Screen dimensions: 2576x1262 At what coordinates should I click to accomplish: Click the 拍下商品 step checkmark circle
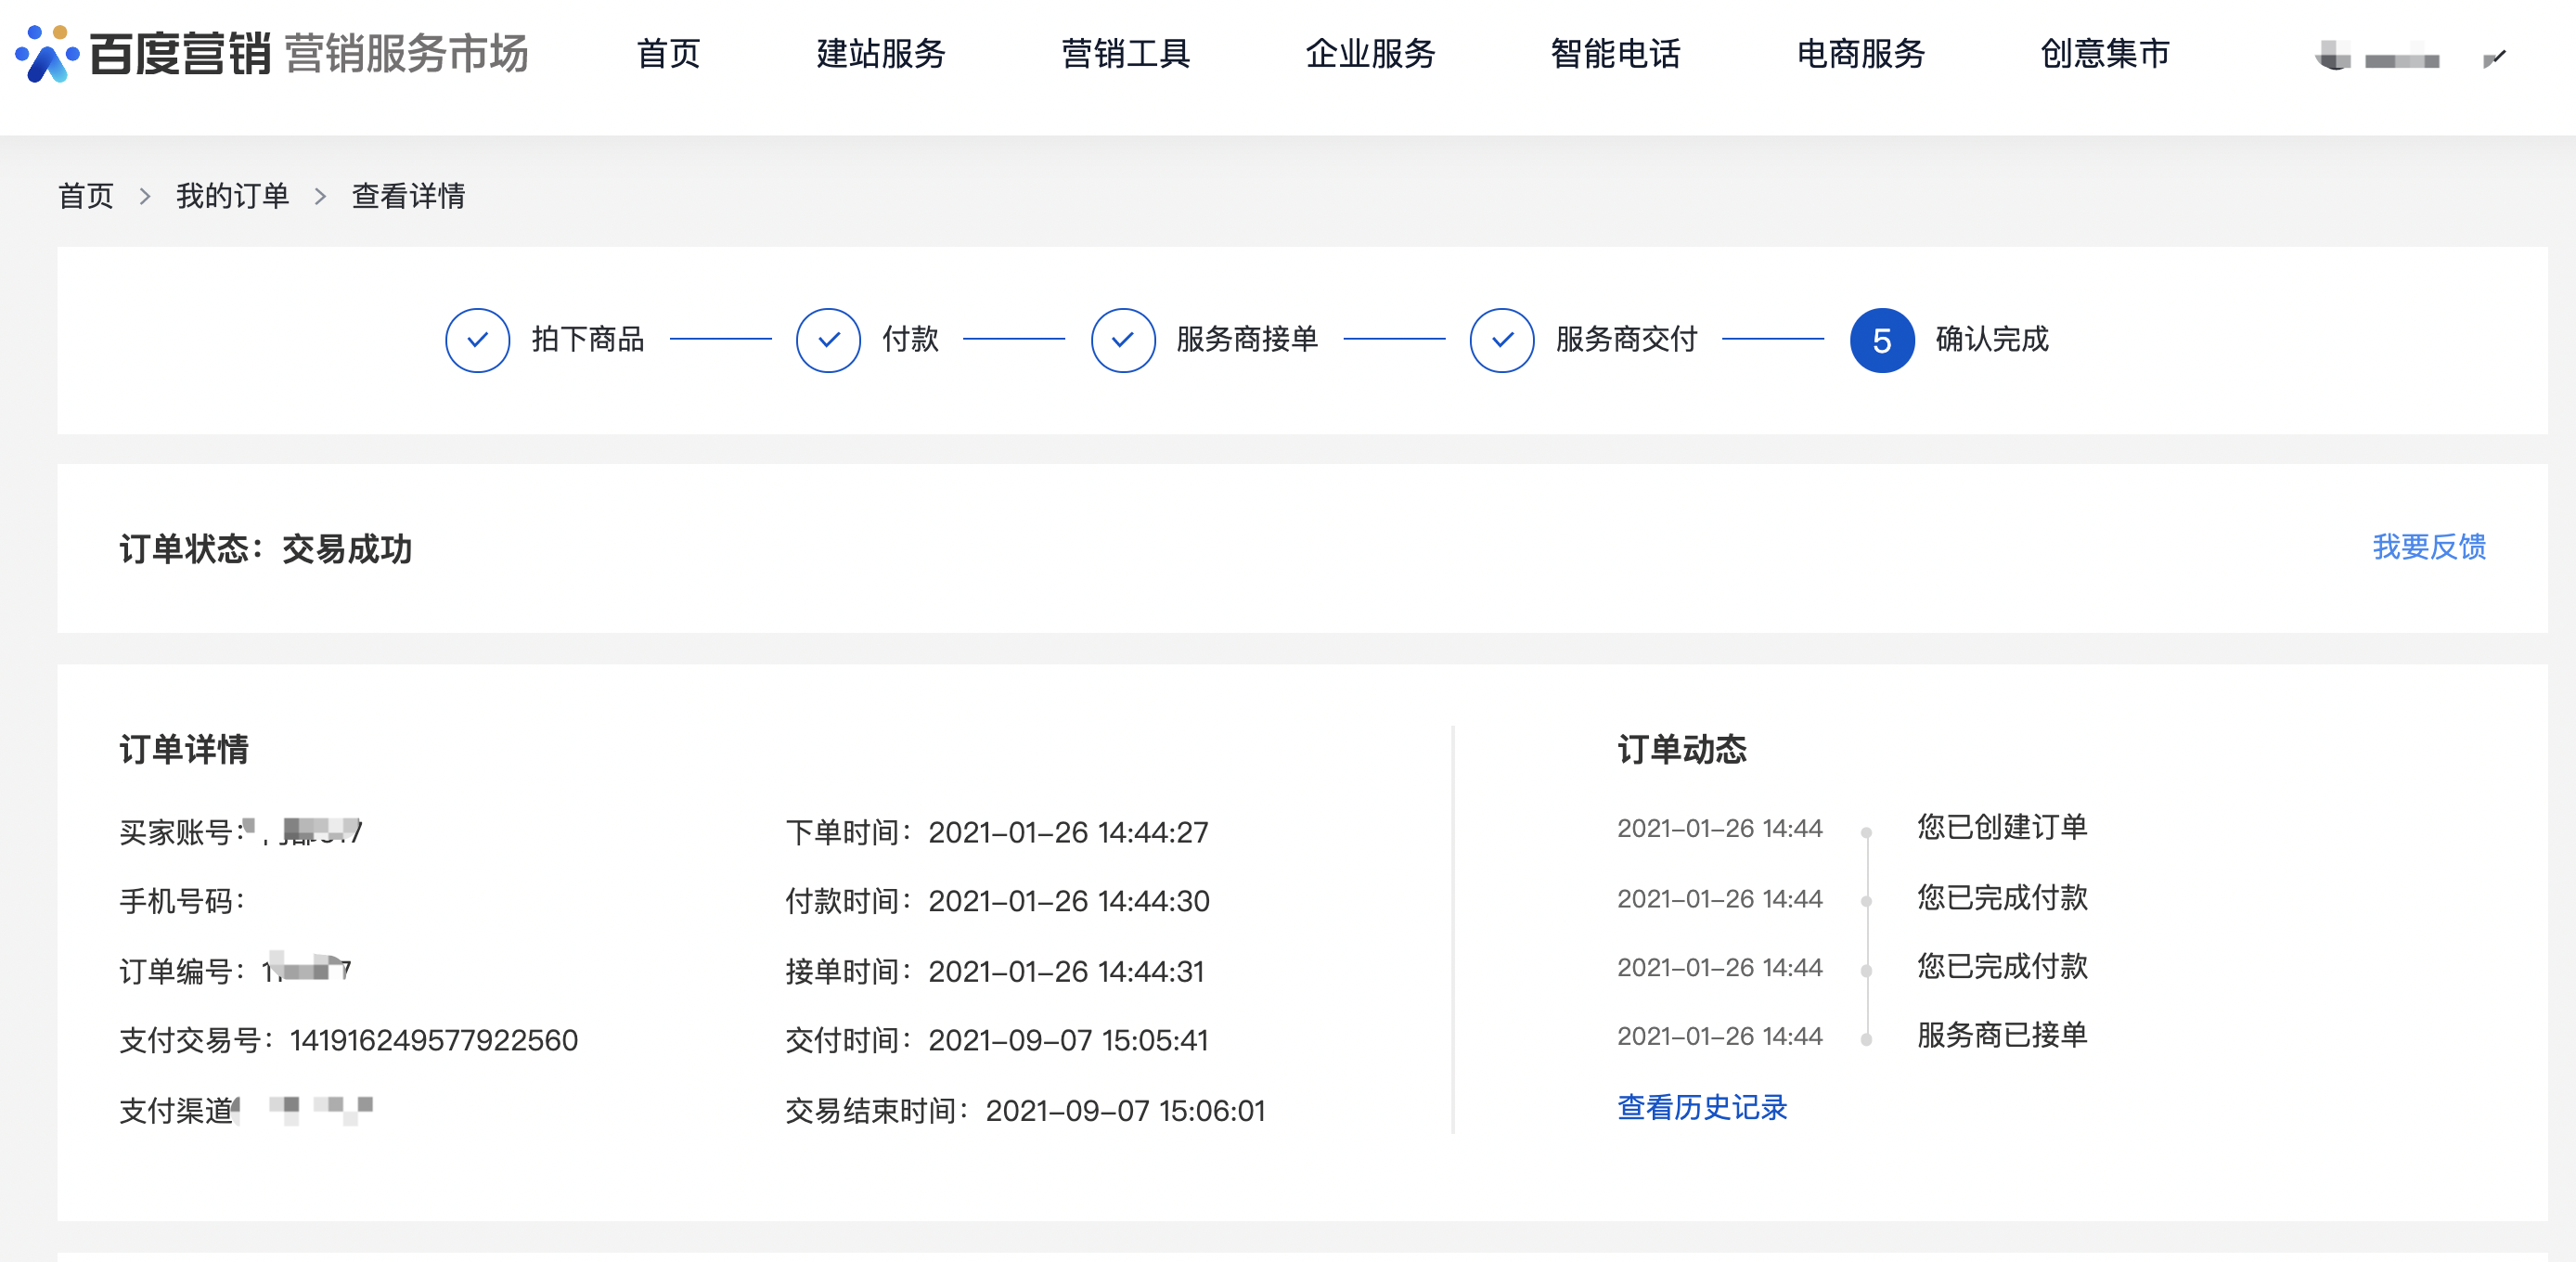477,340
